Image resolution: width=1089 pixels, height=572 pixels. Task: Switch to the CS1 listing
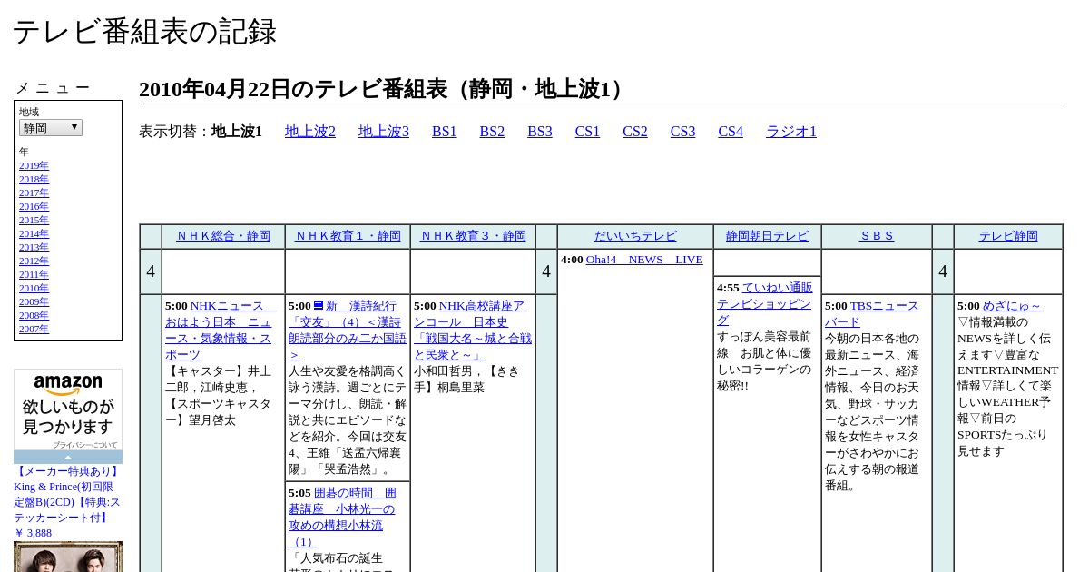(587, 132)
